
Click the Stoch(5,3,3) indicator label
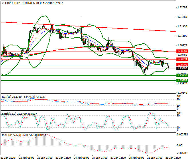[x=9, y=114]
